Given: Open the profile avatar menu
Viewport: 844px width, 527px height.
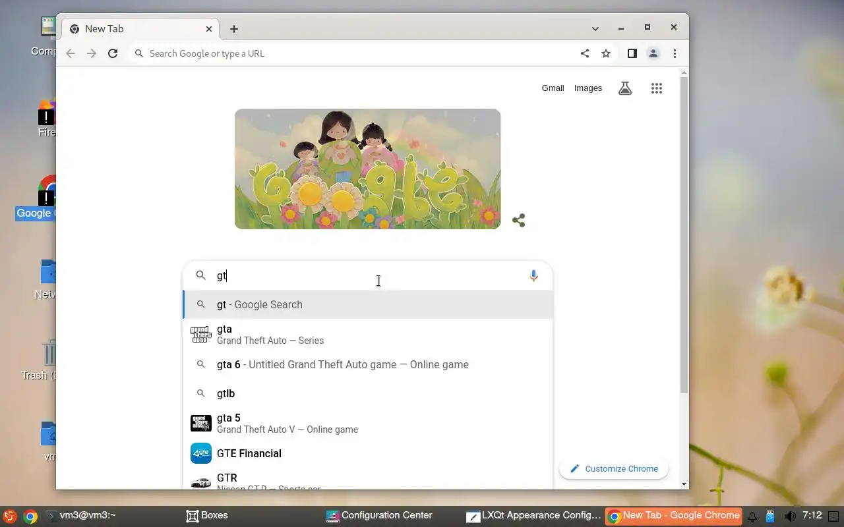Looking at the screenshot, I should point(653,53).
